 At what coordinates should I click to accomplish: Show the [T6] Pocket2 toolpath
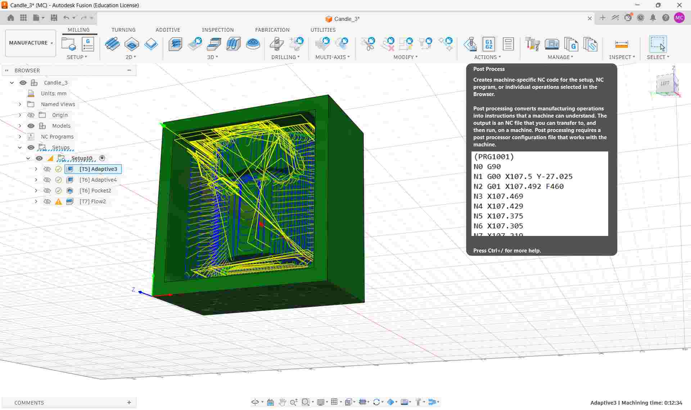[47, 191]
